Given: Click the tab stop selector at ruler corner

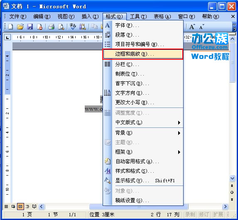Looking at the screenshot, I should tap(7, 37).
